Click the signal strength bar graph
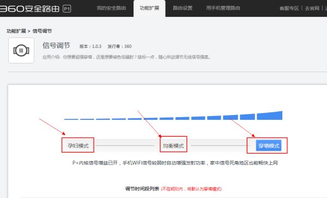The height and width of the screenshot is (198, 327). pyautogui.click(x=173, y=116)
